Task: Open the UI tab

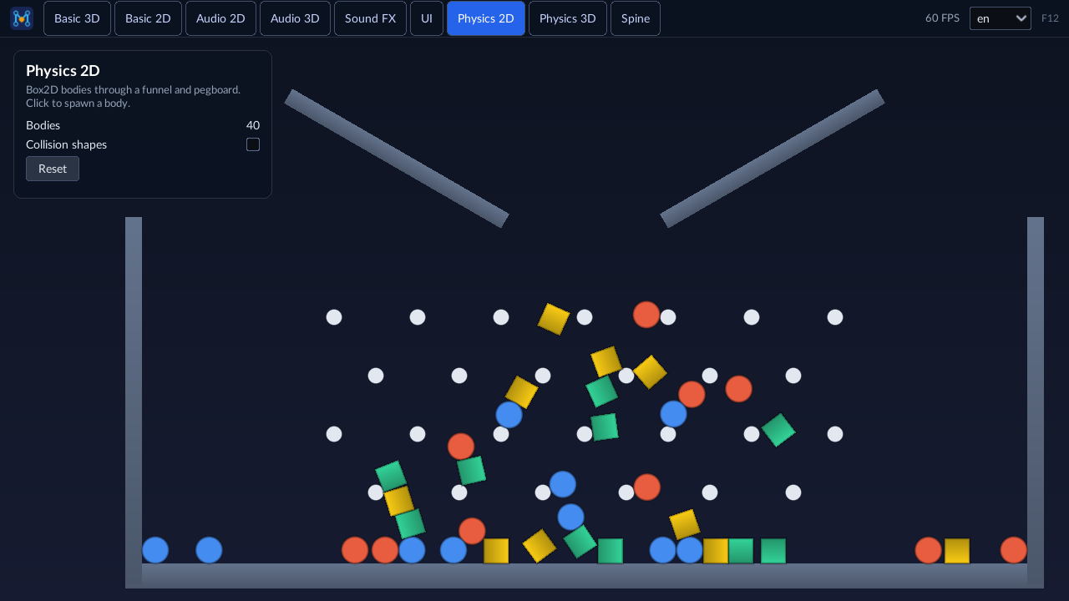Action: (x=427, y=18)
